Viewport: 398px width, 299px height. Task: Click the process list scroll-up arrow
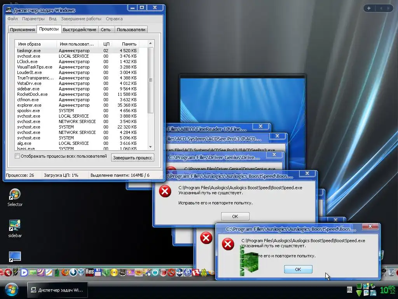click(x=150, y=44)
